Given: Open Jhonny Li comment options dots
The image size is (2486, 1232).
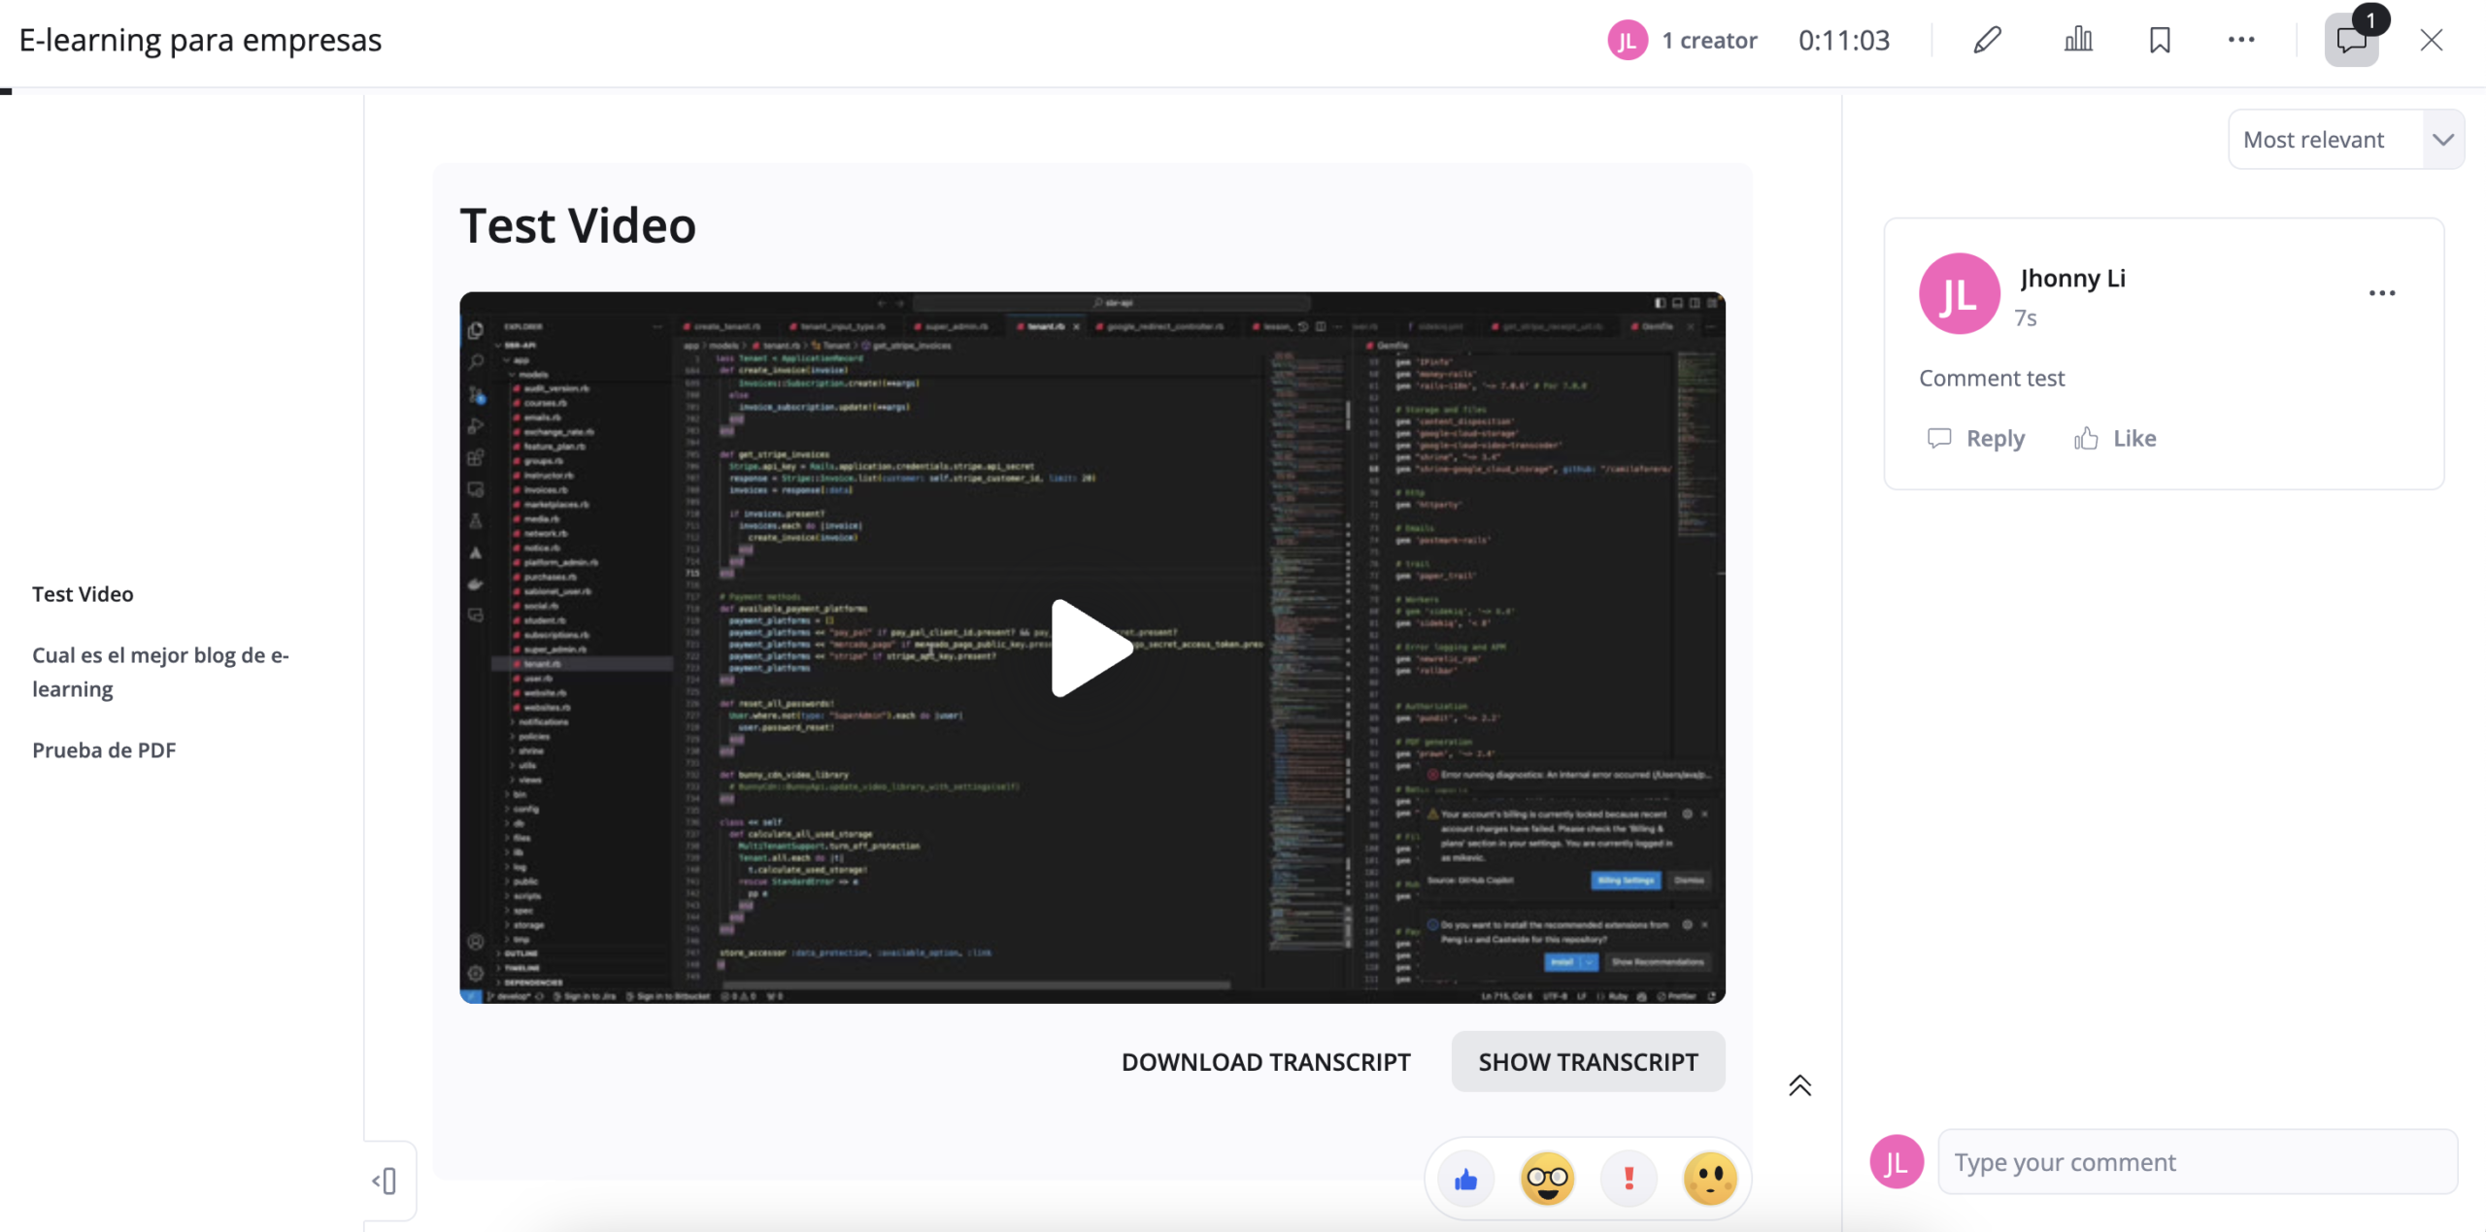Looking at the screenshot, I should [x=2381, y=293].
